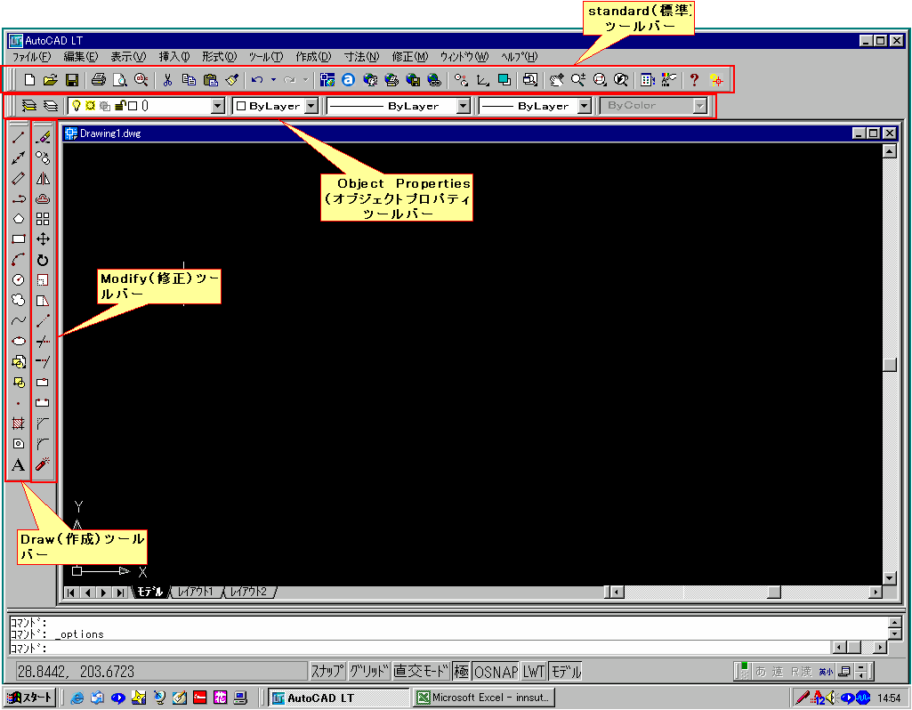Toggle 極 (Polar) tracking in status bar

click(x=461, y=672)
